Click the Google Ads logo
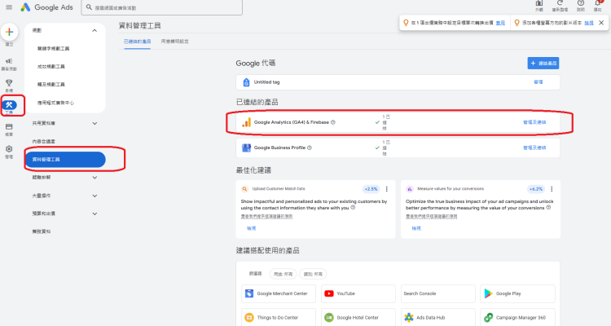Image resolution: width=611 pixels, height=326 pixels. tap(46, 7)
